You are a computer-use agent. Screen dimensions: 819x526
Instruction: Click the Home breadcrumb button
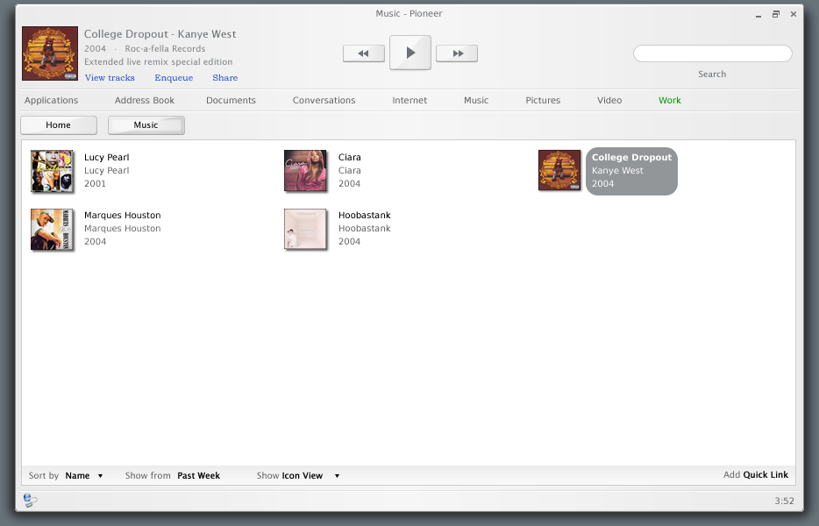[x=59, y=125]
